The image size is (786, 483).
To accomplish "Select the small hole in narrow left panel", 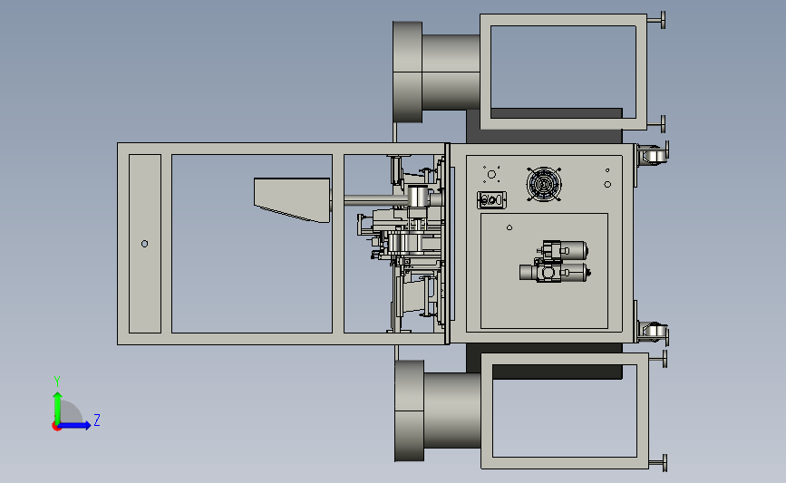I will 144,244.
